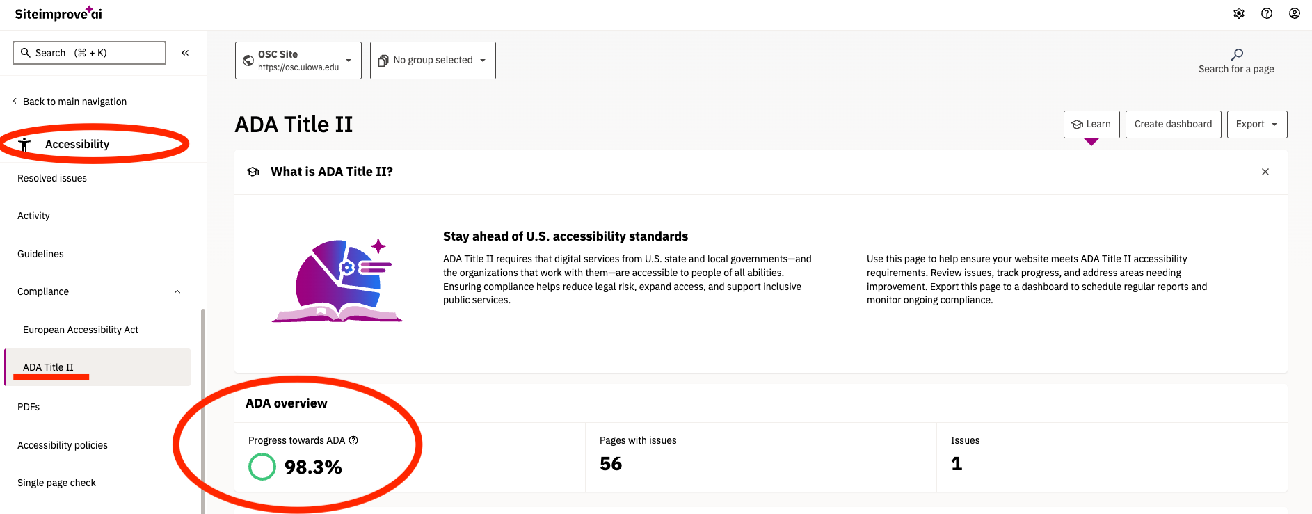Collapse the sidebar with the double-chevron icon
The image size is (1312, 514).
(x=185, y=52)
